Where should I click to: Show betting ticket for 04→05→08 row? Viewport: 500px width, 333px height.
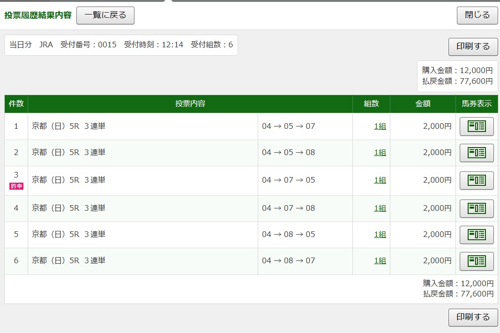477,153
